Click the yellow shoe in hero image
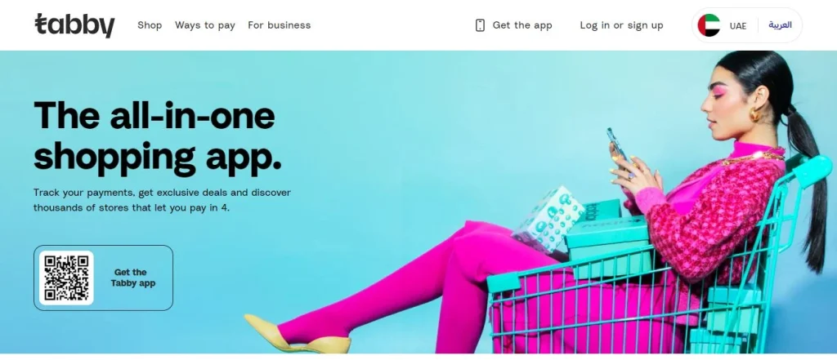Screen dimensions: 837x360 coord(298,335)
